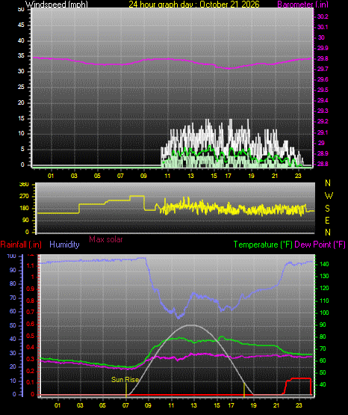Click the 25 mark on windspeed axis
This screenshot has width=348, height=415.
point(21,87)
